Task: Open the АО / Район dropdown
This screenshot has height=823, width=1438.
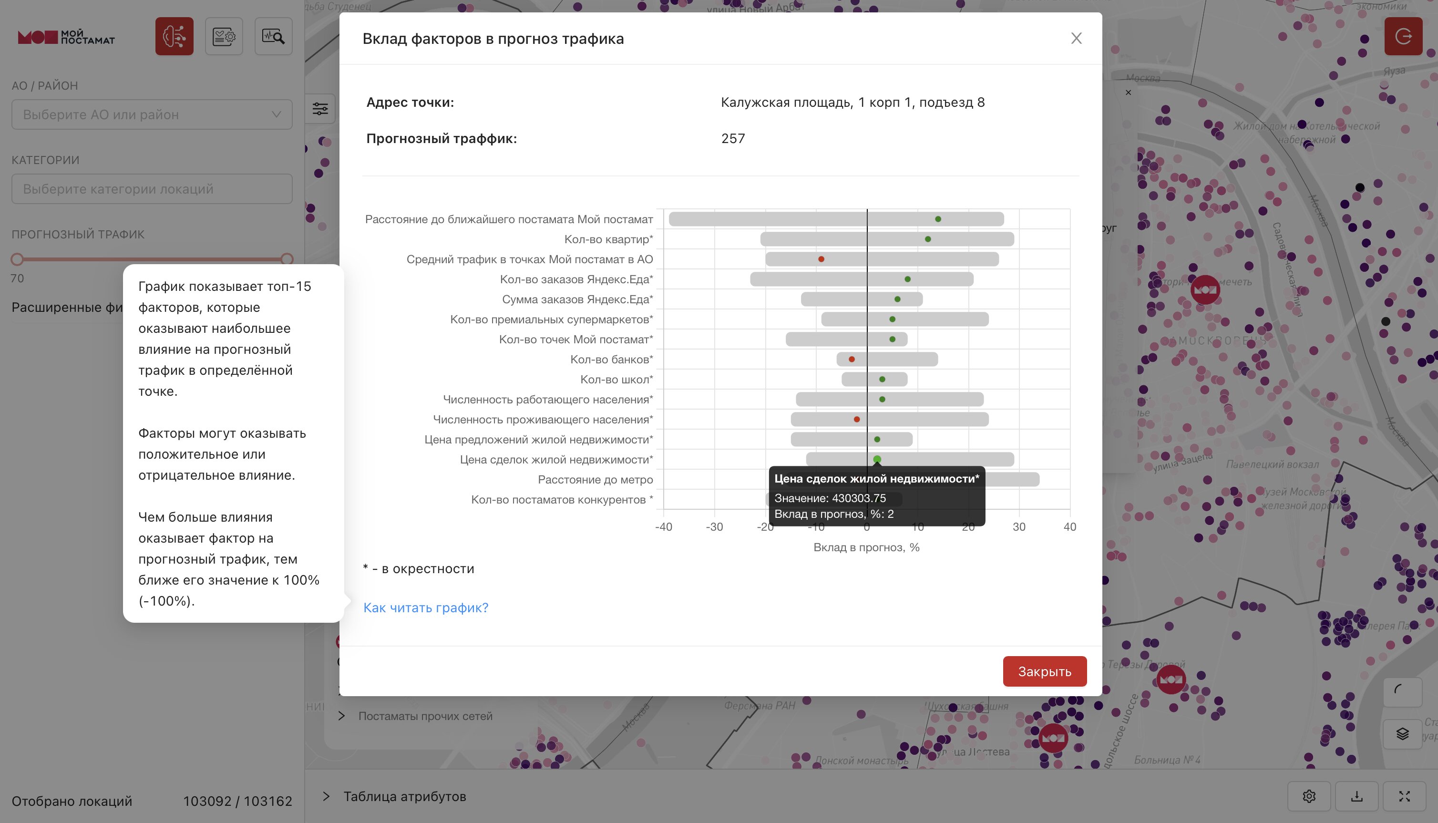Action: [x=152, y=115]
